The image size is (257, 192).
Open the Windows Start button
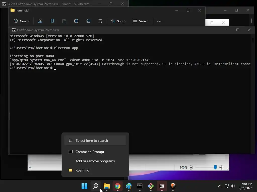pos(84,186)
